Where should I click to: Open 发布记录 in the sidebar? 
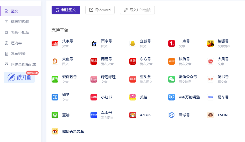click(21, 54)
